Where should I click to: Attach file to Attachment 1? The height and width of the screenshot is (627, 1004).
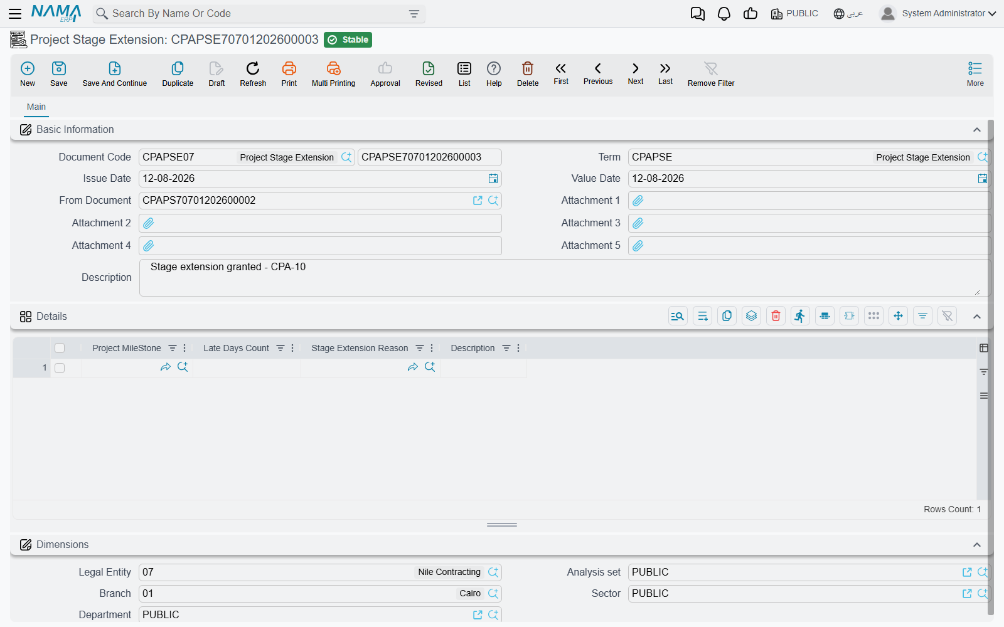click(638, 201)
